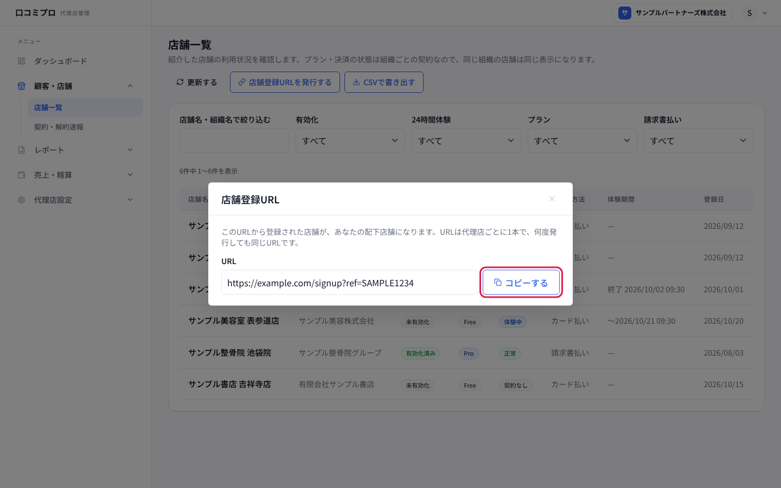Click the 体験中 trial badge

point(513,322)
